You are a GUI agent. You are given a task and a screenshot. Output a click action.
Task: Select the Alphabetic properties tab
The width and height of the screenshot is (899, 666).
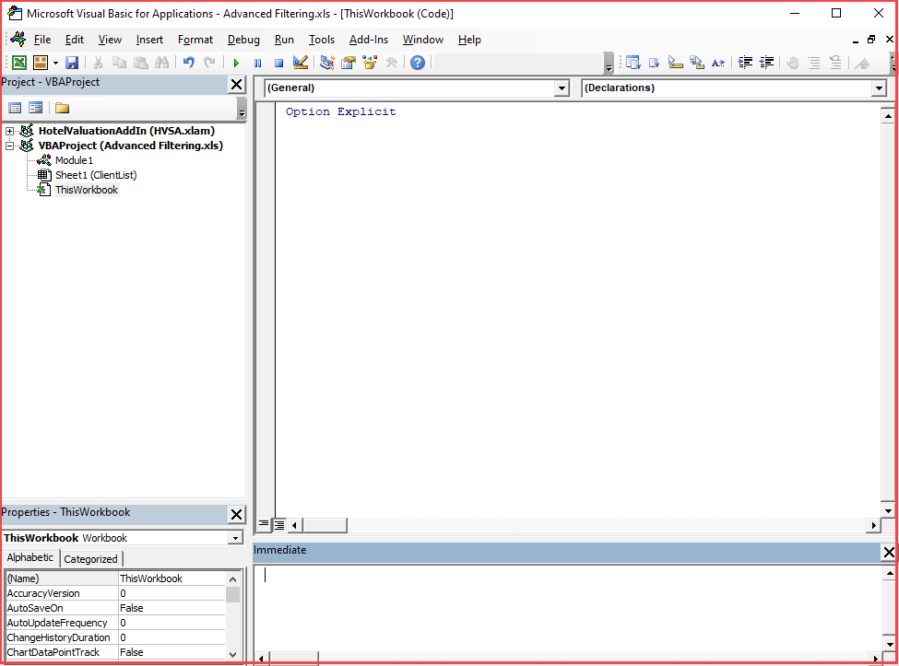(30, 558)
